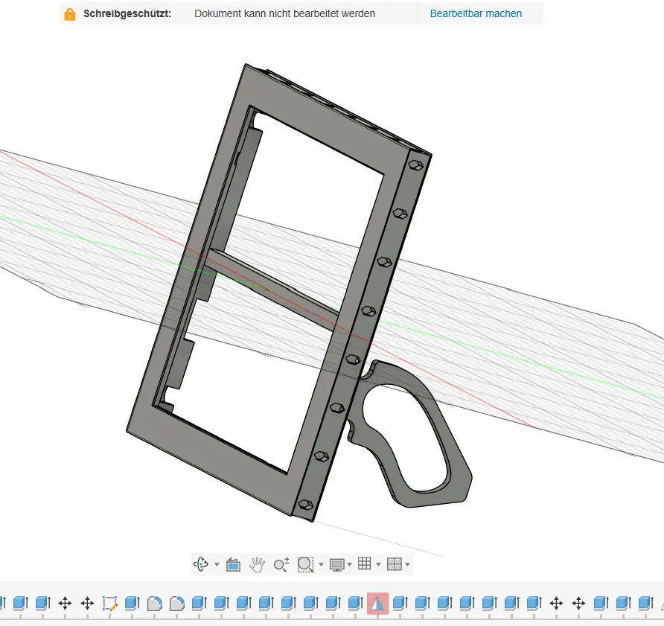664x626 pixels.
Task: Select the extrude feature just before the mirror
Action: coord(355,603)
